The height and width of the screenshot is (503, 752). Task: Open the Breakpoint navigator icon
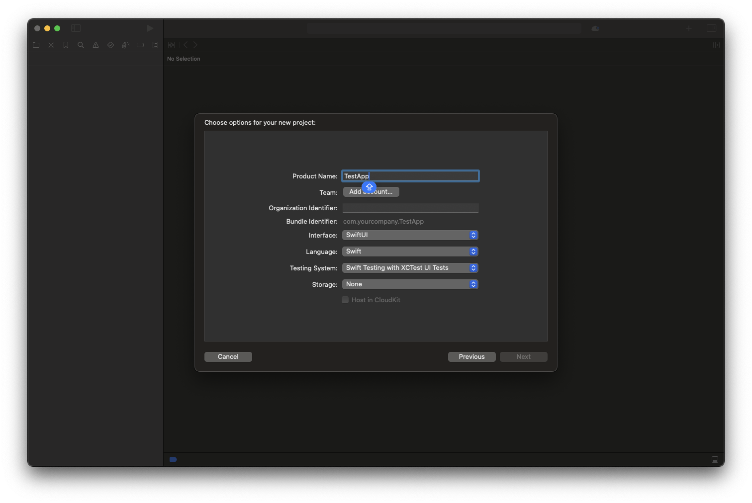pos(140,45)
